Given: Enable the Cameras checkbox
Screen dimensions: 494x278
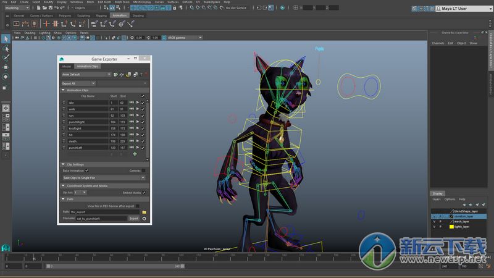Looking at the screenshot, I should click(144, 171).
